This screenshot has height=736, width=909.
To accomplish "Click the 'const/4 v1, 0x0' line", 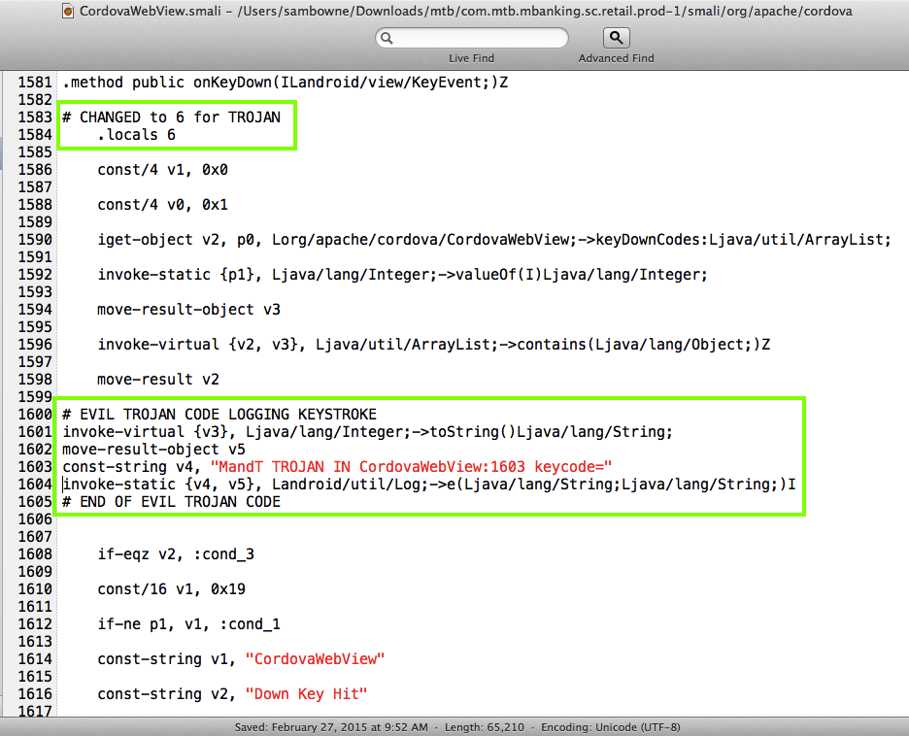I will click(162, 170).
